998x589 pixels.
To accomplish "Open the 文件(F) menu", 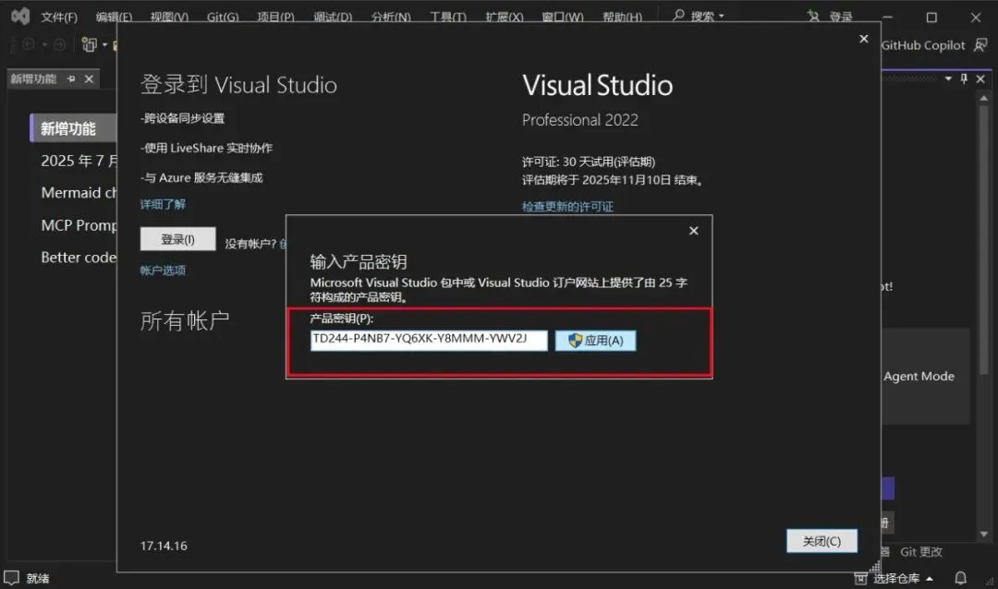I will click(x=59, y=18).
